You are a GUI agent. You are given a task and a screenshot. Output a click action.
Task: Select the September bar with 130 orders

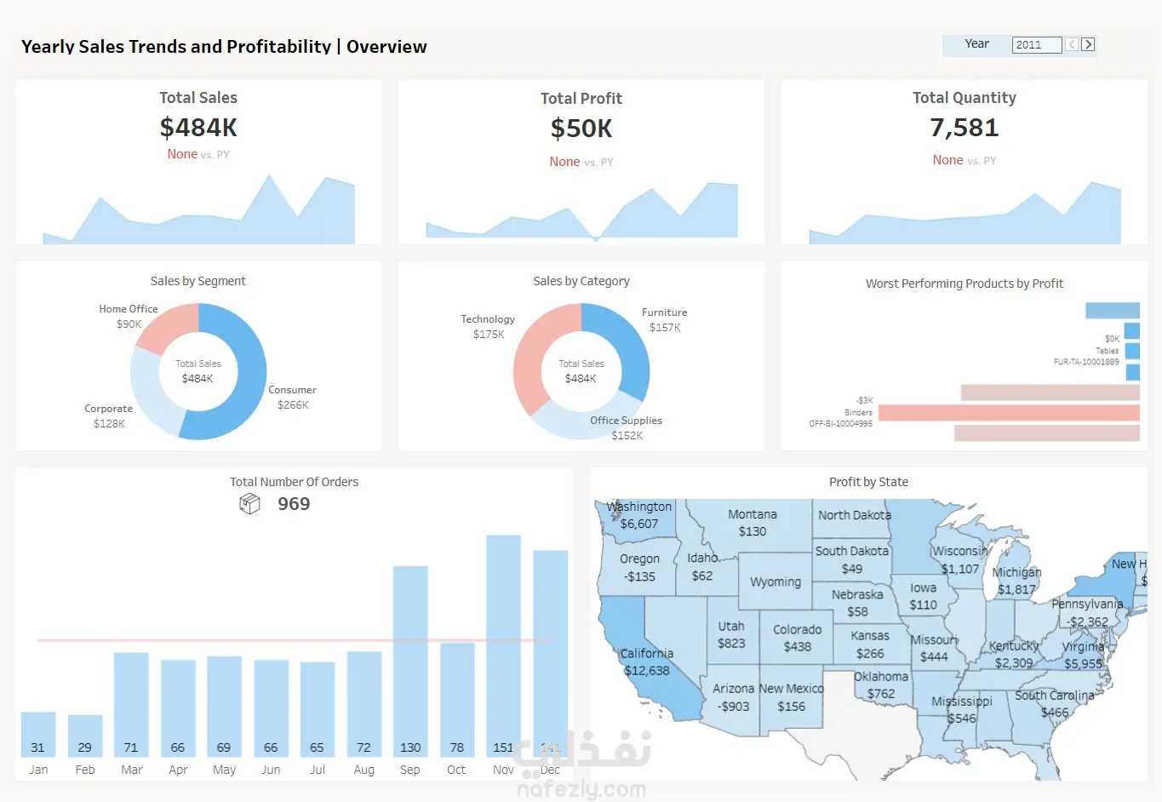(x=410, y=661)
